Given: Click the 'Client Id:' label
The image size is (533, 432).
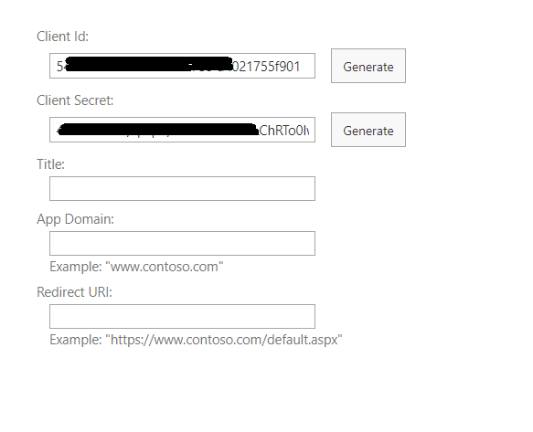Looking at the screenshot, I should tap(62, 37).
